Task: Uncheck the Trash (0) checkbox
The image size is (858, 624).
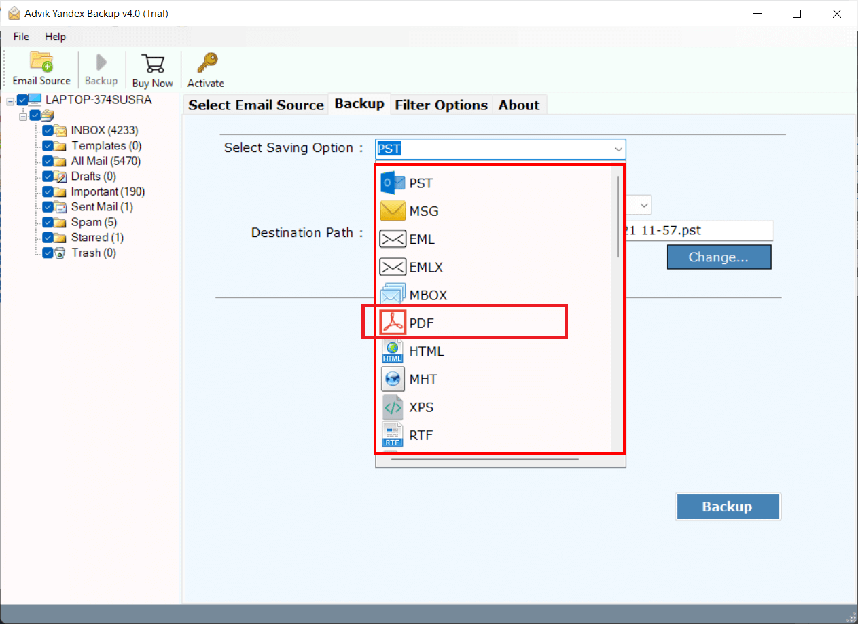Action: point(48,253)
